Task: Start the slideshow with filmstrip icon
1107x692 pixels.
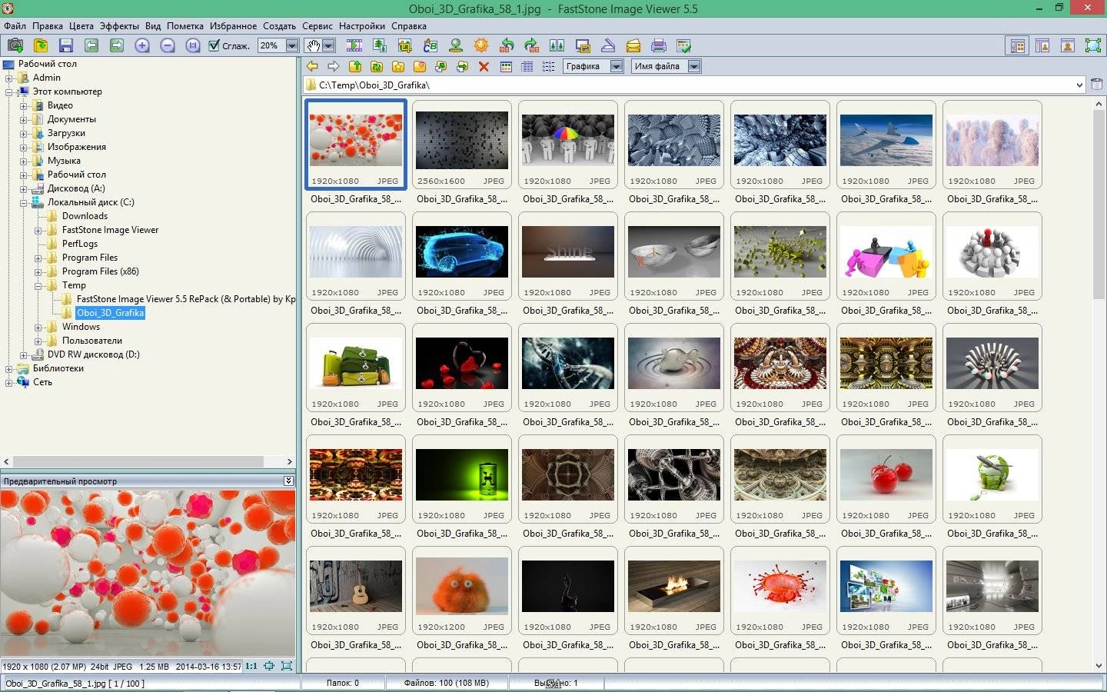Action: 354,45
